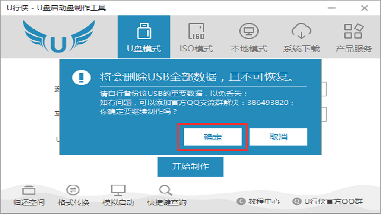The width and height of the screenshot is (381, 214).
Task: Launch 模拟启动 with the monitor icon
Action: tap(119, 189)
